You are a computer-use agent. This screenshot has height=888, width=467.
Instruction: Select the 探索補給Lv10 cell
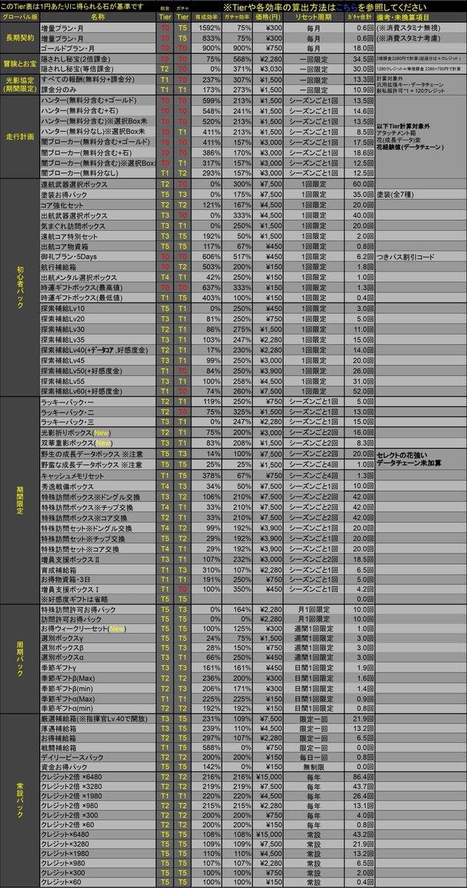98,307
